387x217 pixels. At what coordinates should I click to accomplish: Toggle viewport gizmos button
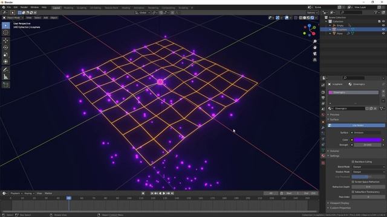pyautogui.click(x=278, y=17)
